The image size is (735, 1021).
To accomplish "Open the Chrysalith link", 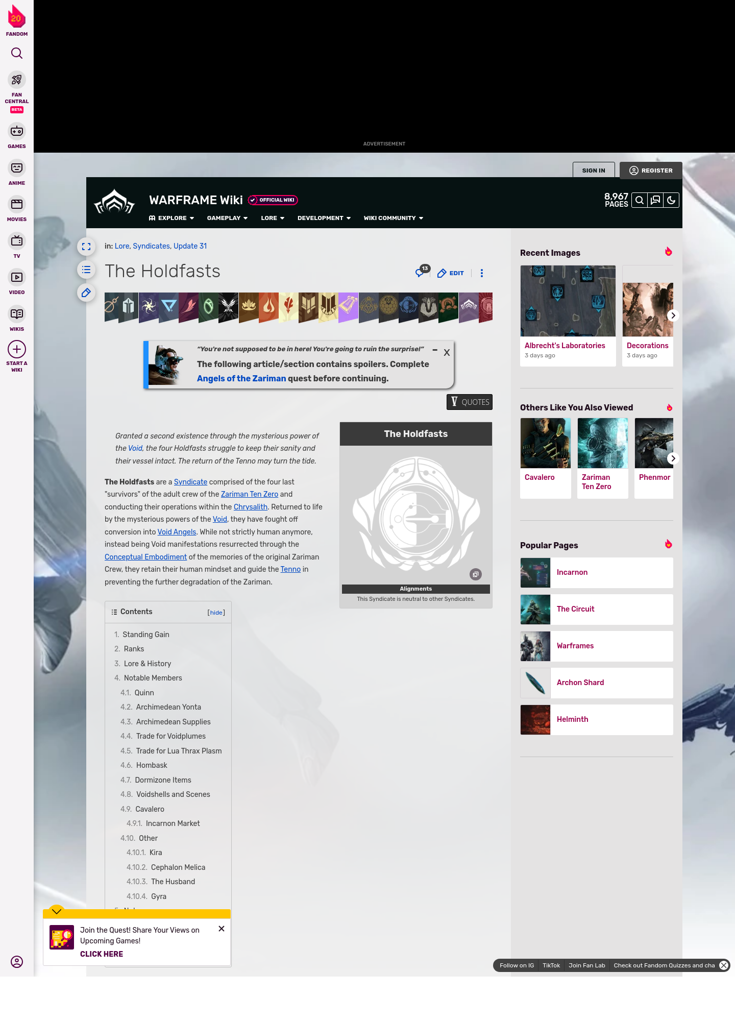I will click(251, 507).
